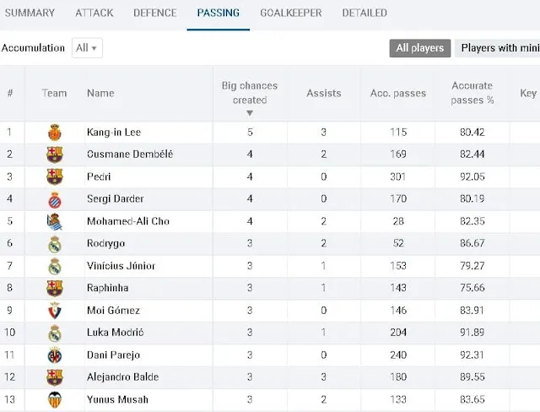
Task: Open the ATTACK tab
Action: [x=94, y=14]
